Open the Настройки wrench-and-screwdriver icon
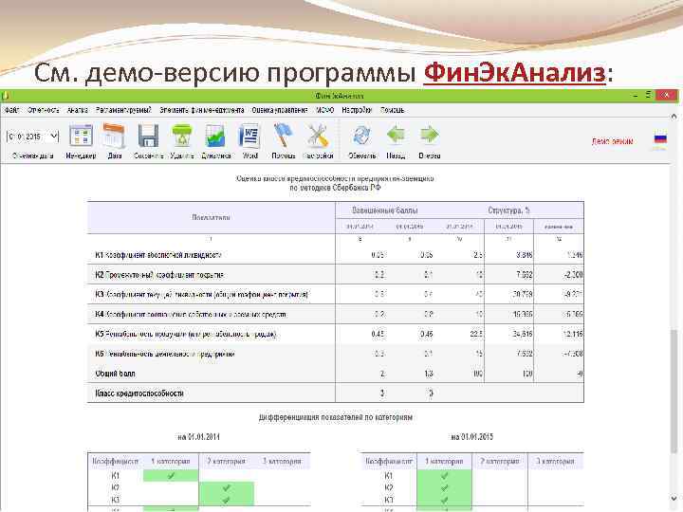Screen dimensions: 683x512 318,136
